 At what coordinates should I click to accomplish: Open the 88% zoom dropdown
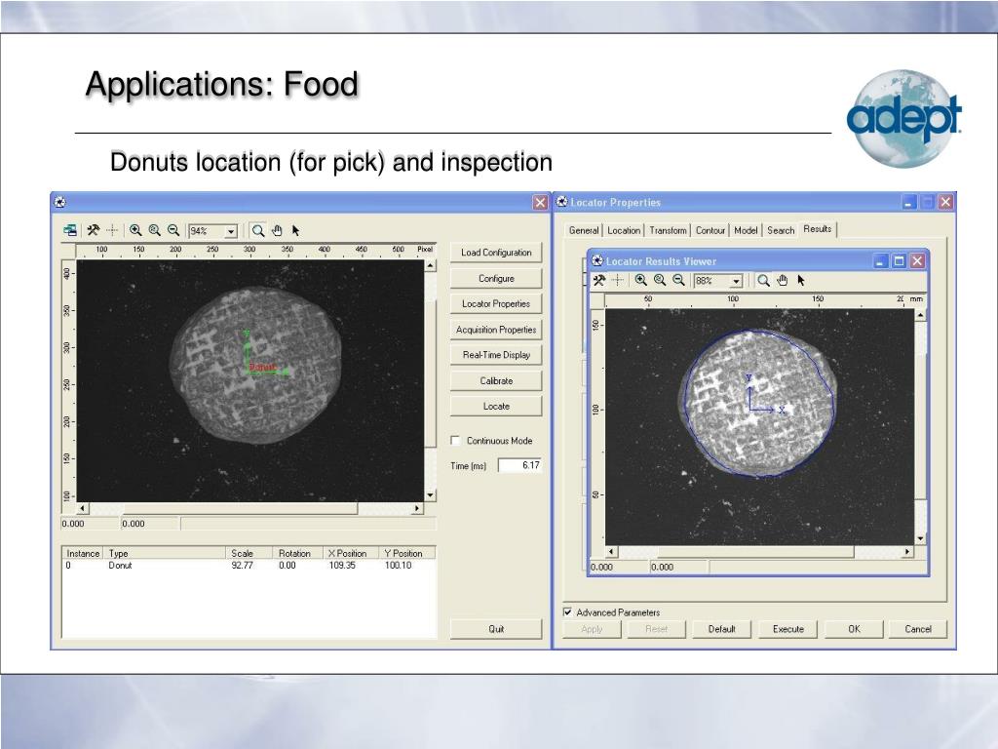tap(737, 281)
